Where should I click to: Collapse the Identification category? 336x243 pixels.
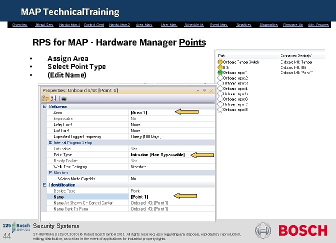44,184
